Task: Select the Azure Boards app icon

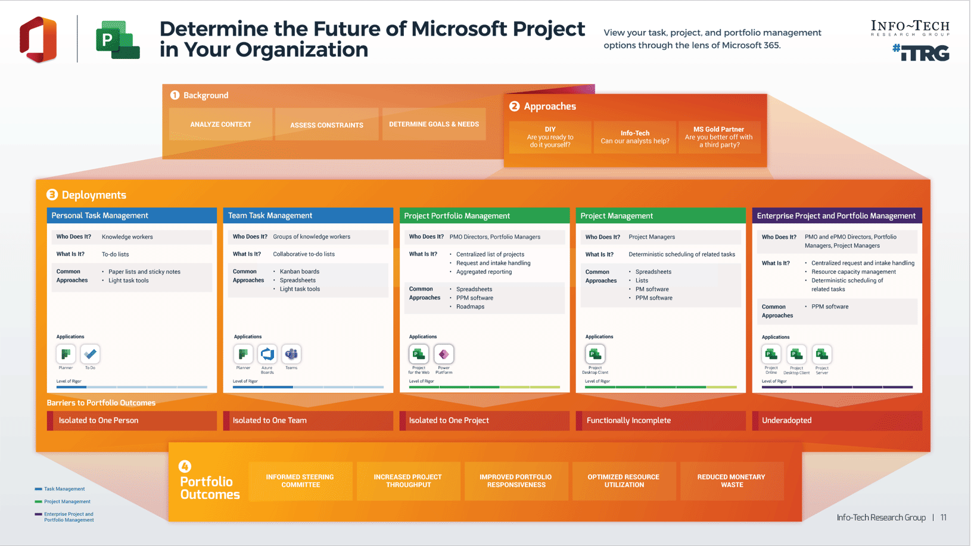Action: click(x=267, y=354)
